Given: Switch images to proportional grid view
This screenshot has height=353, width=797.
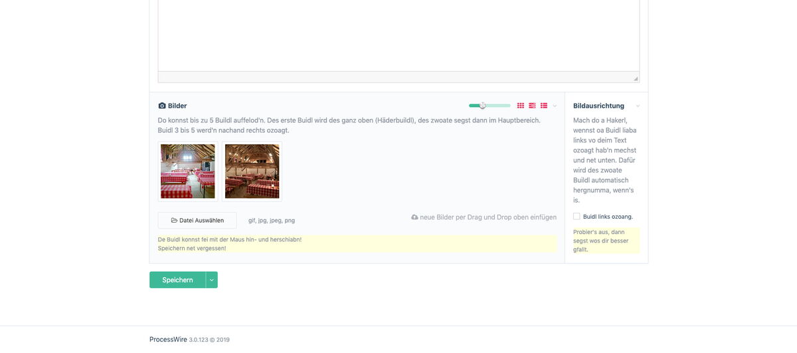Looking at the screenshot, I should (532, 106).
